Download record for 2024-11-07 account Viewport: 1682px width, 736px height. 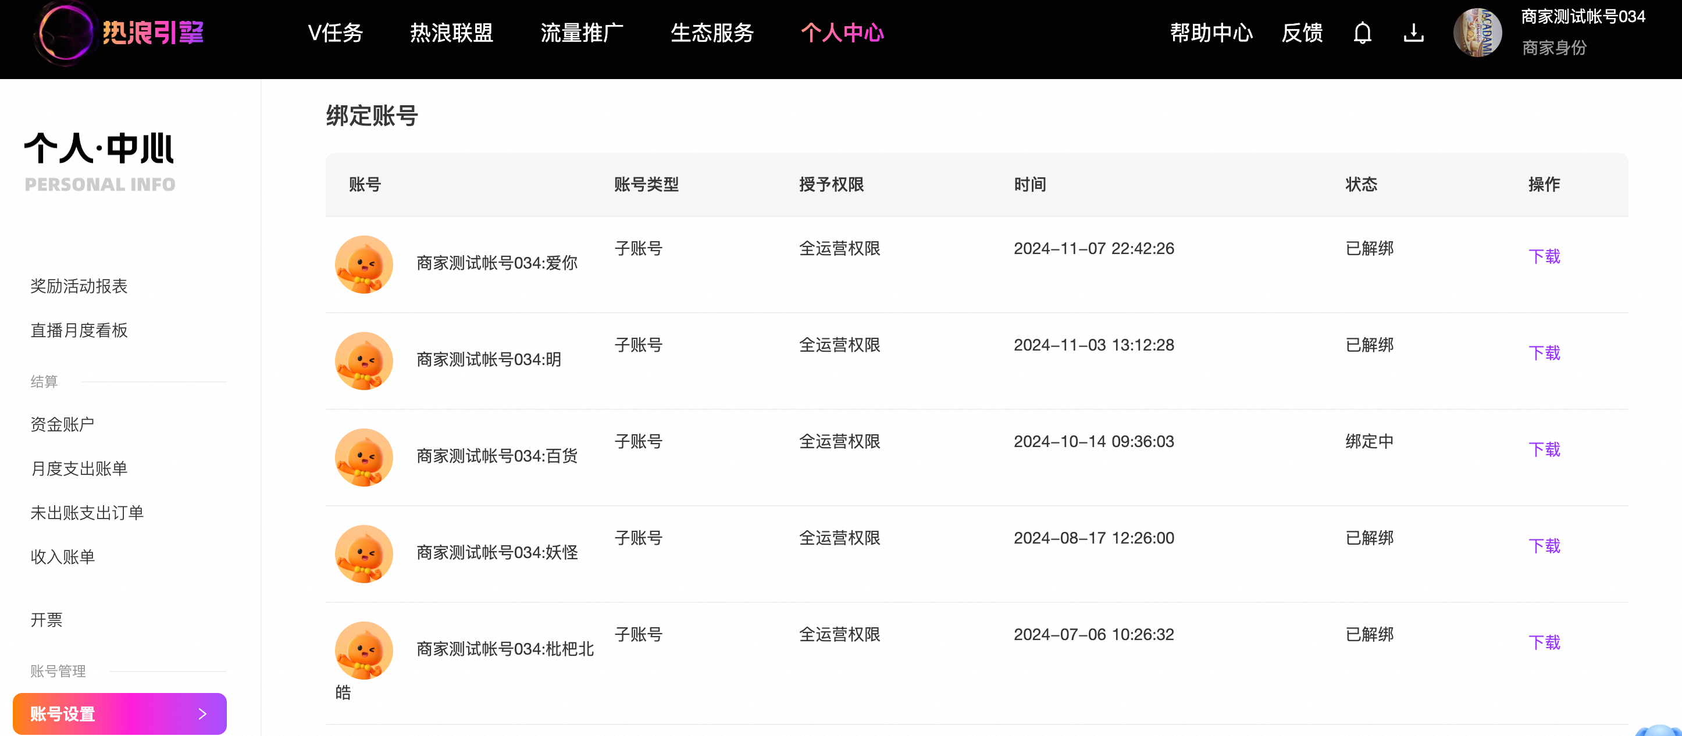point(1544,256)
